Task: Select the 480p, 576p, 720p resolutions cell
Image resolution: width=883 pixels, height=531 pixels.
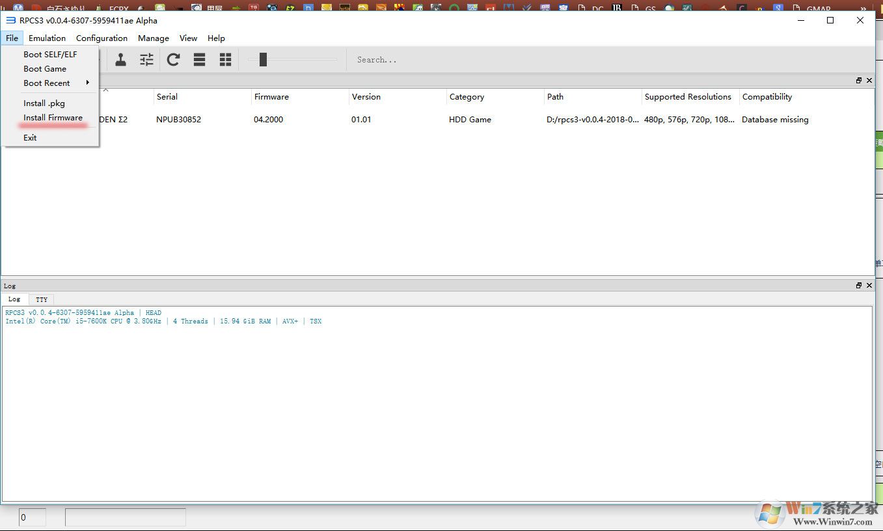Action: click(690, 120)
